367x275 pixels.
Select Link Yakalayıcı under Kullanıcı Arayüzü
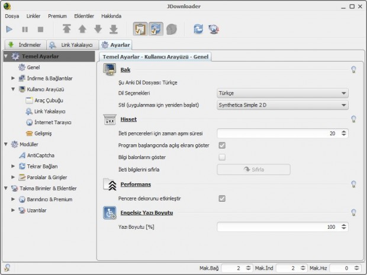pyautogui.click(x=50, y=111)
